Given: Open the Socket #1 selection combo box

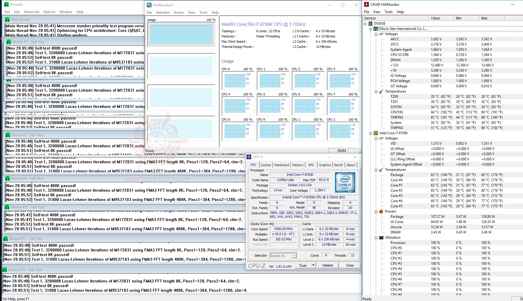Looking at the screenshot, I should [283, 255].
